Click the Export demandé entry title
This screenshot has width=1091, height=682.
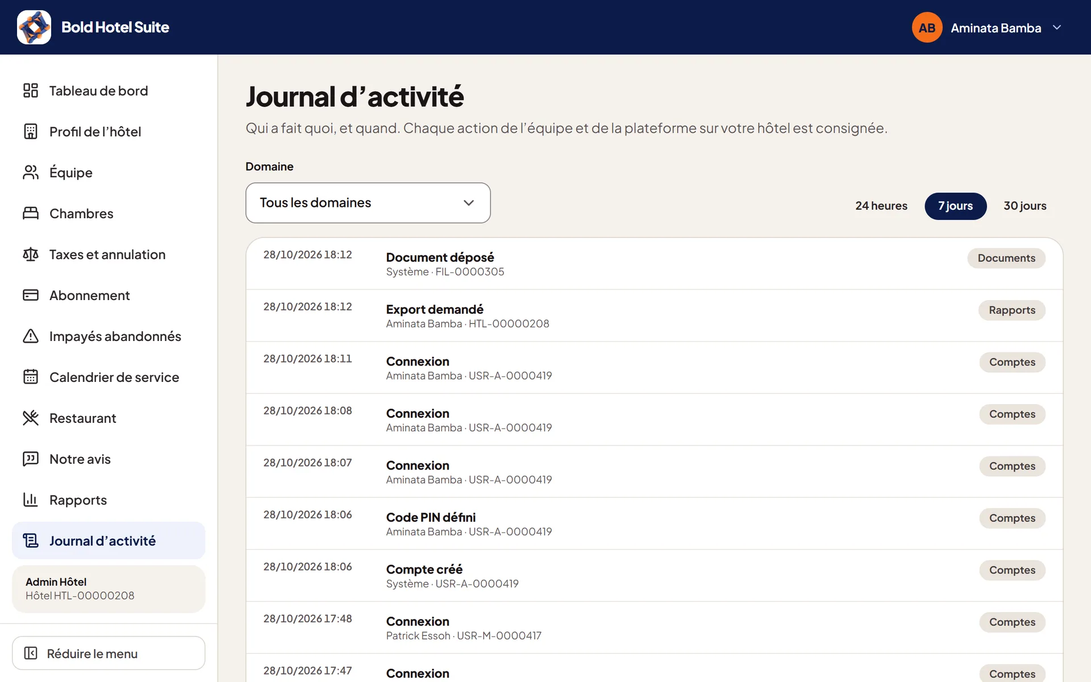coord(435,309)
